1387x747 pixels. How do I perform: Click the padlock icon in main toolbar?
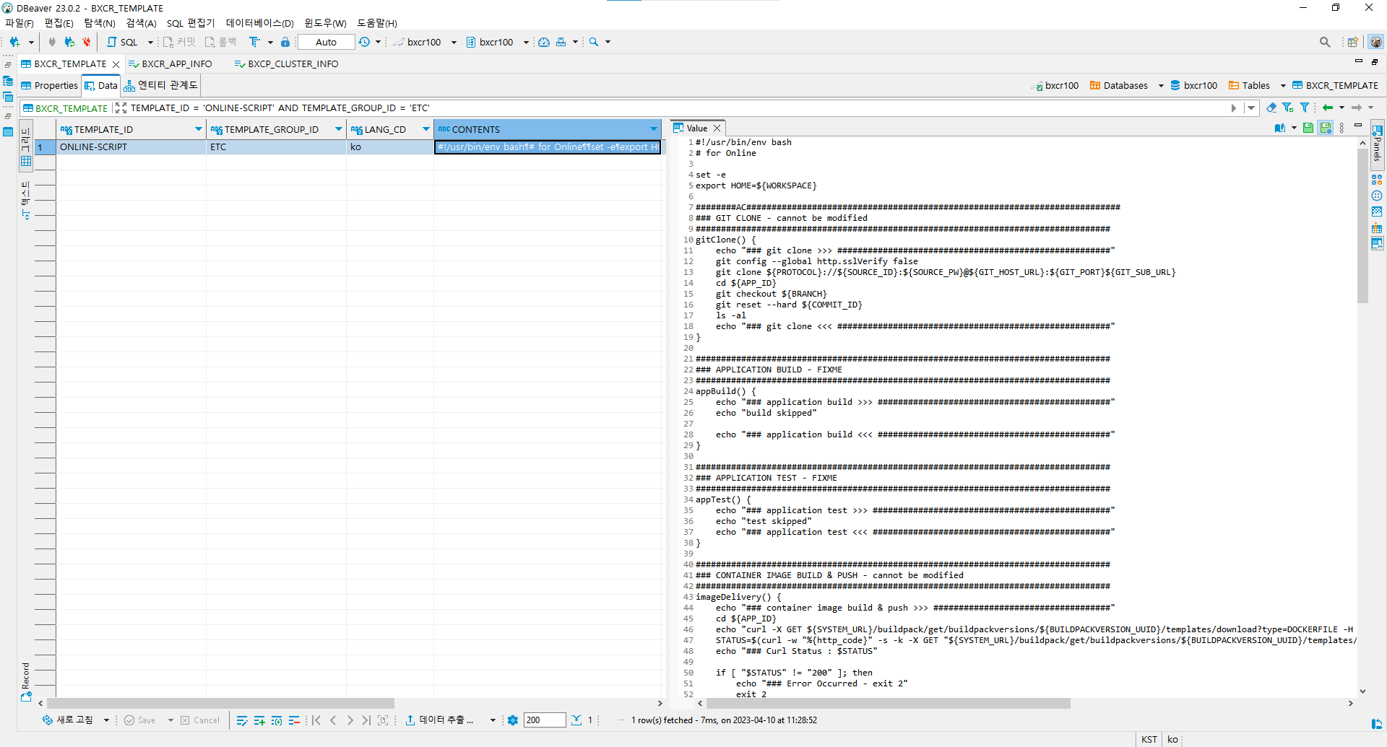point(285,42)
